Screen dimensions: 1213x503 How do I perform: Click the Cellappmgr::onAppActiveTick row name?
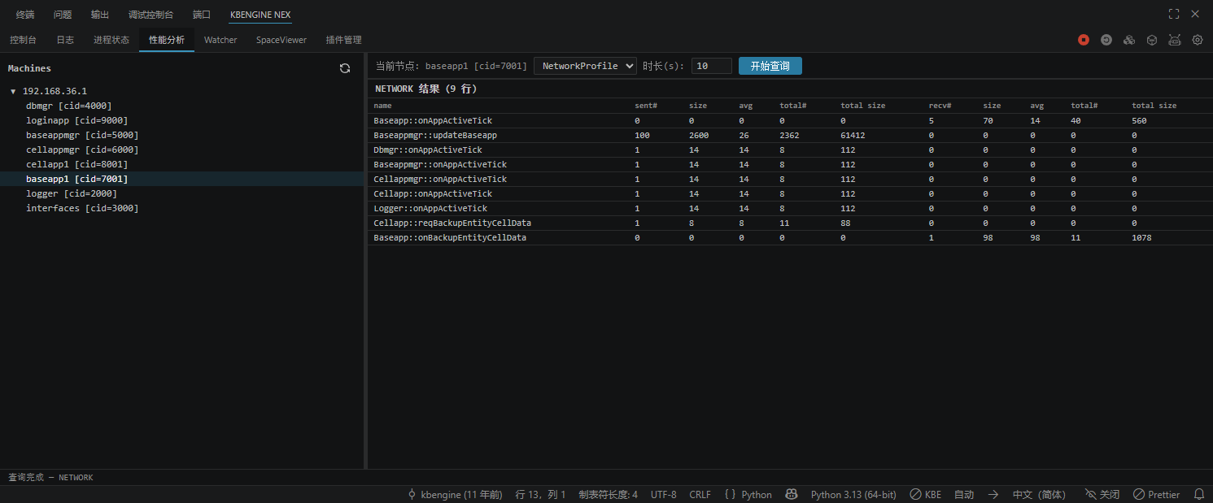(440, 179)
